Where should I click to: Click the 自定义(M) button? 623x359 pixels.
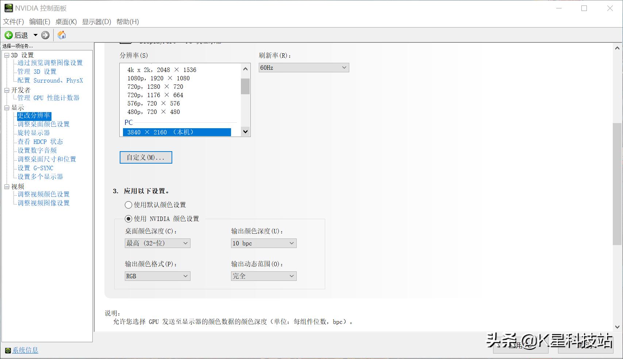[146, 157]
